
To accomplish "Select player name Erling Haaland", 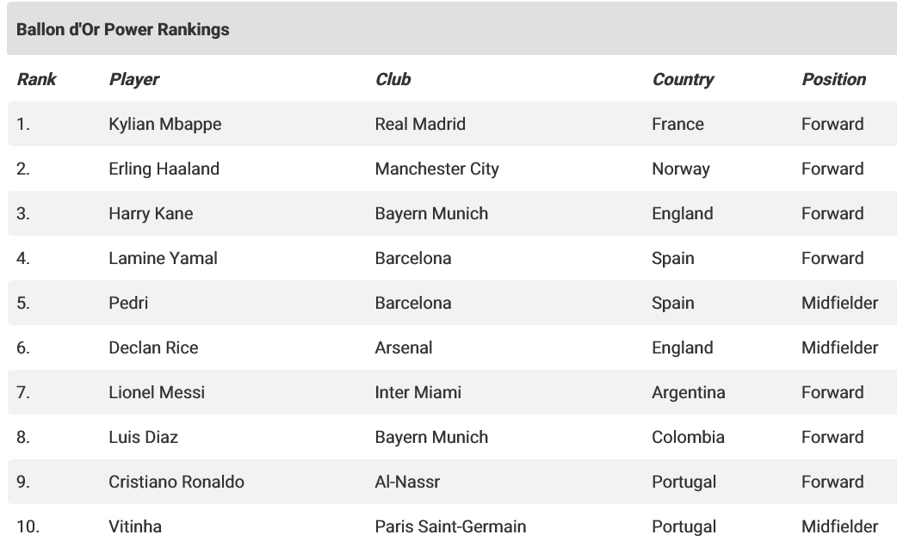I will [164, 169].
